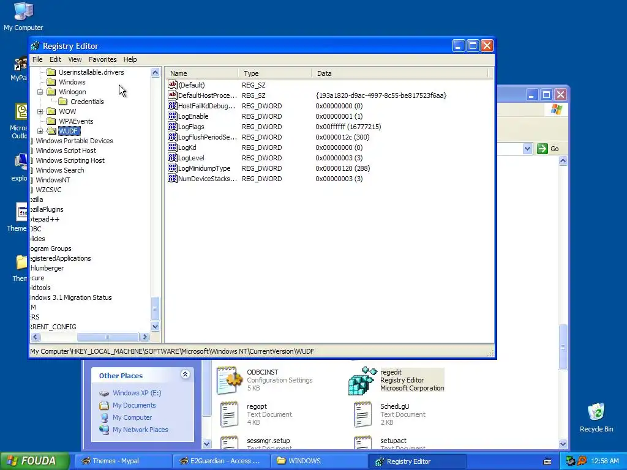Sort values by the Type column header
Screen dimensions: 627x470
pyautogui.click(x=275, y=73)
